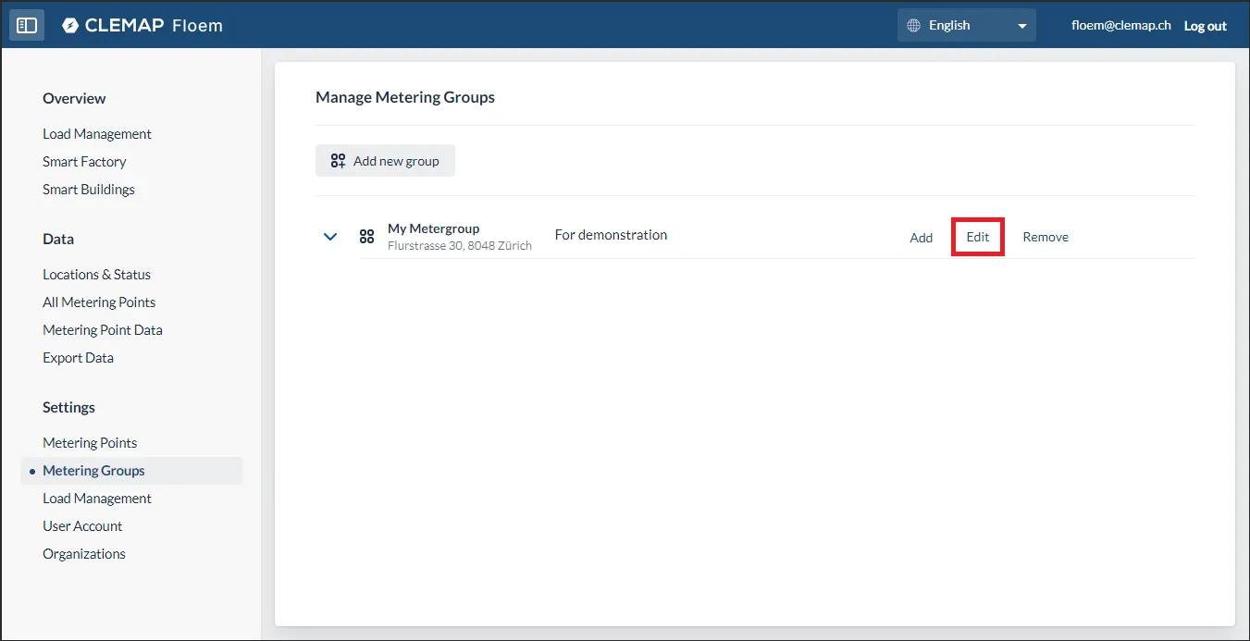
Task: Click the Data section heading
Action: pyautogui.click(x=58, y=239)
